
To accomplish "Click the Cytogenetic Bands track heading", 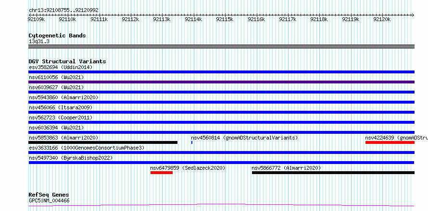I will coord(57,35).
